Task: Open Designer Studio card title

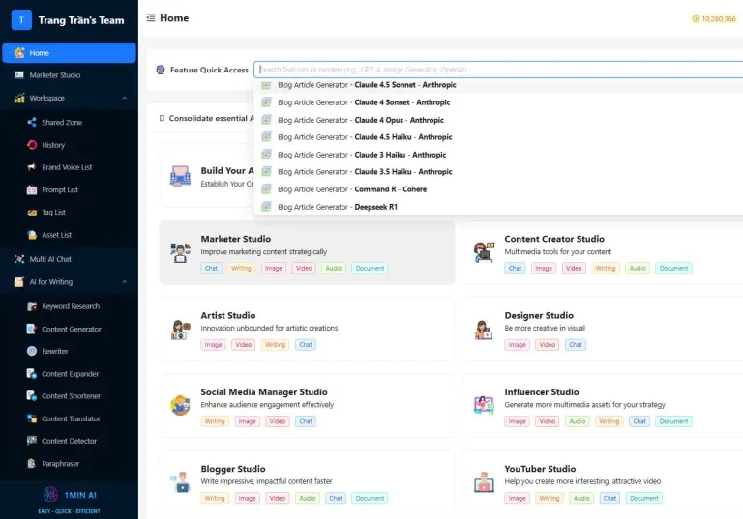Action: coord(539,315)
